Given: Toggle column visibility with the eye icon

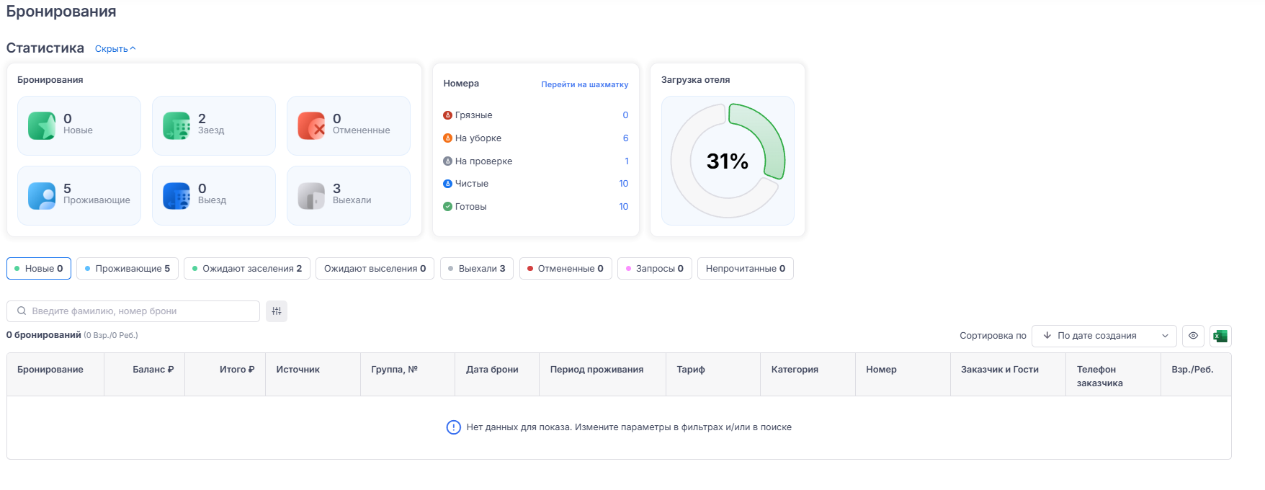Looking at the screenshot, I should 1193,336.
